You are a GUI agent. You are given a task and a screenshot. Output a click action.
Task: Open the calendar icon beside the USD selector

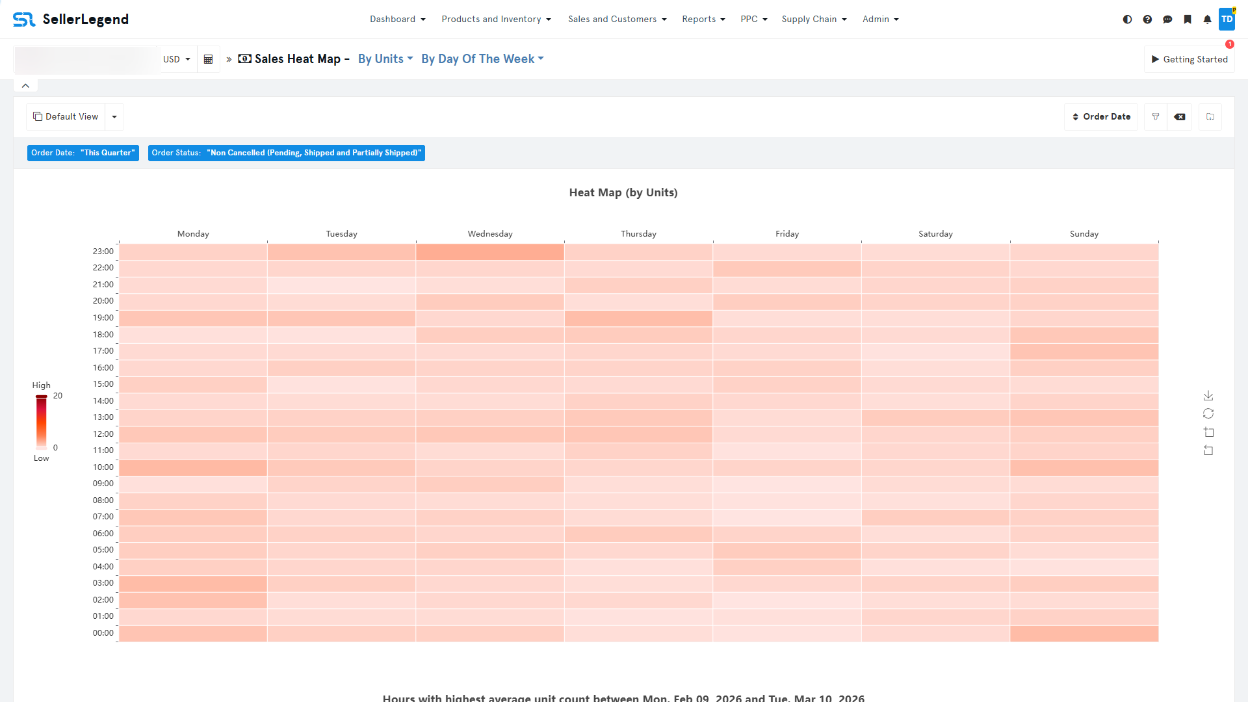(x=208, y=59)
